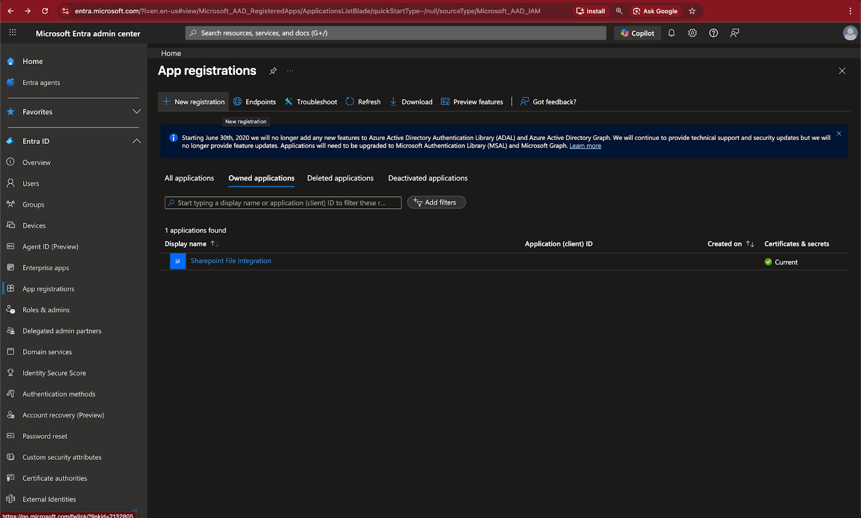This screenshot has width=861, height=518.
Task: Bookmark this page with star icon
Action: pyautogui.click(x=692, y=11)
